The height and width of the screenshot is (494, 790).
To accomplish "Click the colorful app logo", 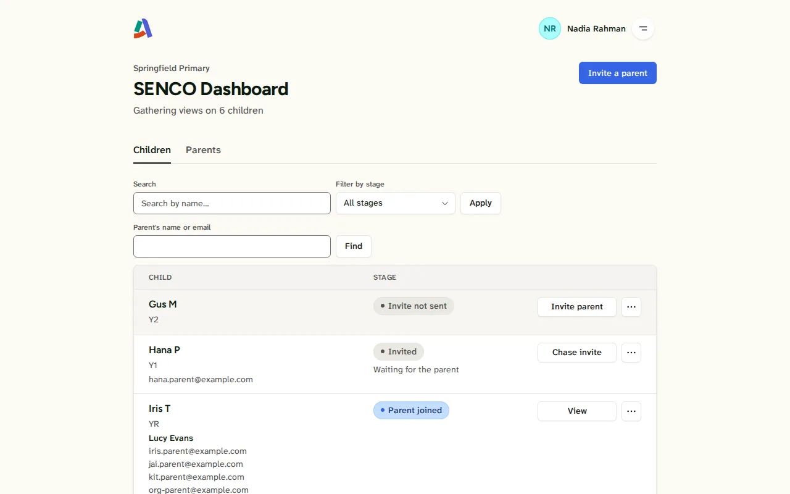I will pos(143,28).
